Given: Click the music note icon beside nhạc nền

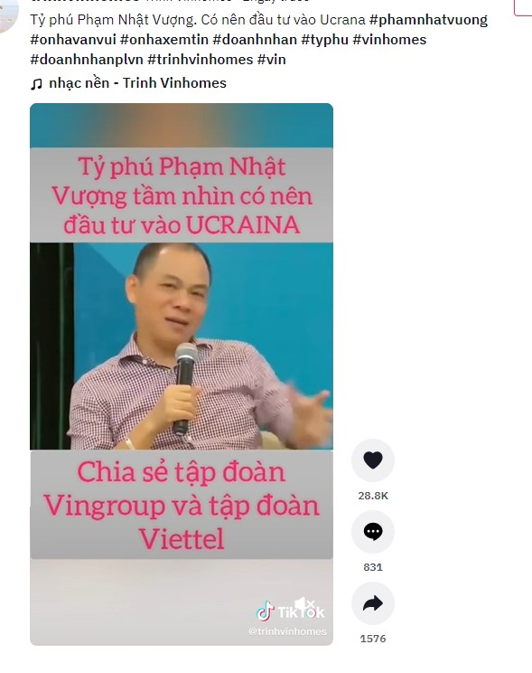Looking at the screenshot, I should 36,84.
